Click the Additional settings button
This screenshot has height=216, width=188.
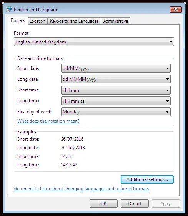(147, 179)
